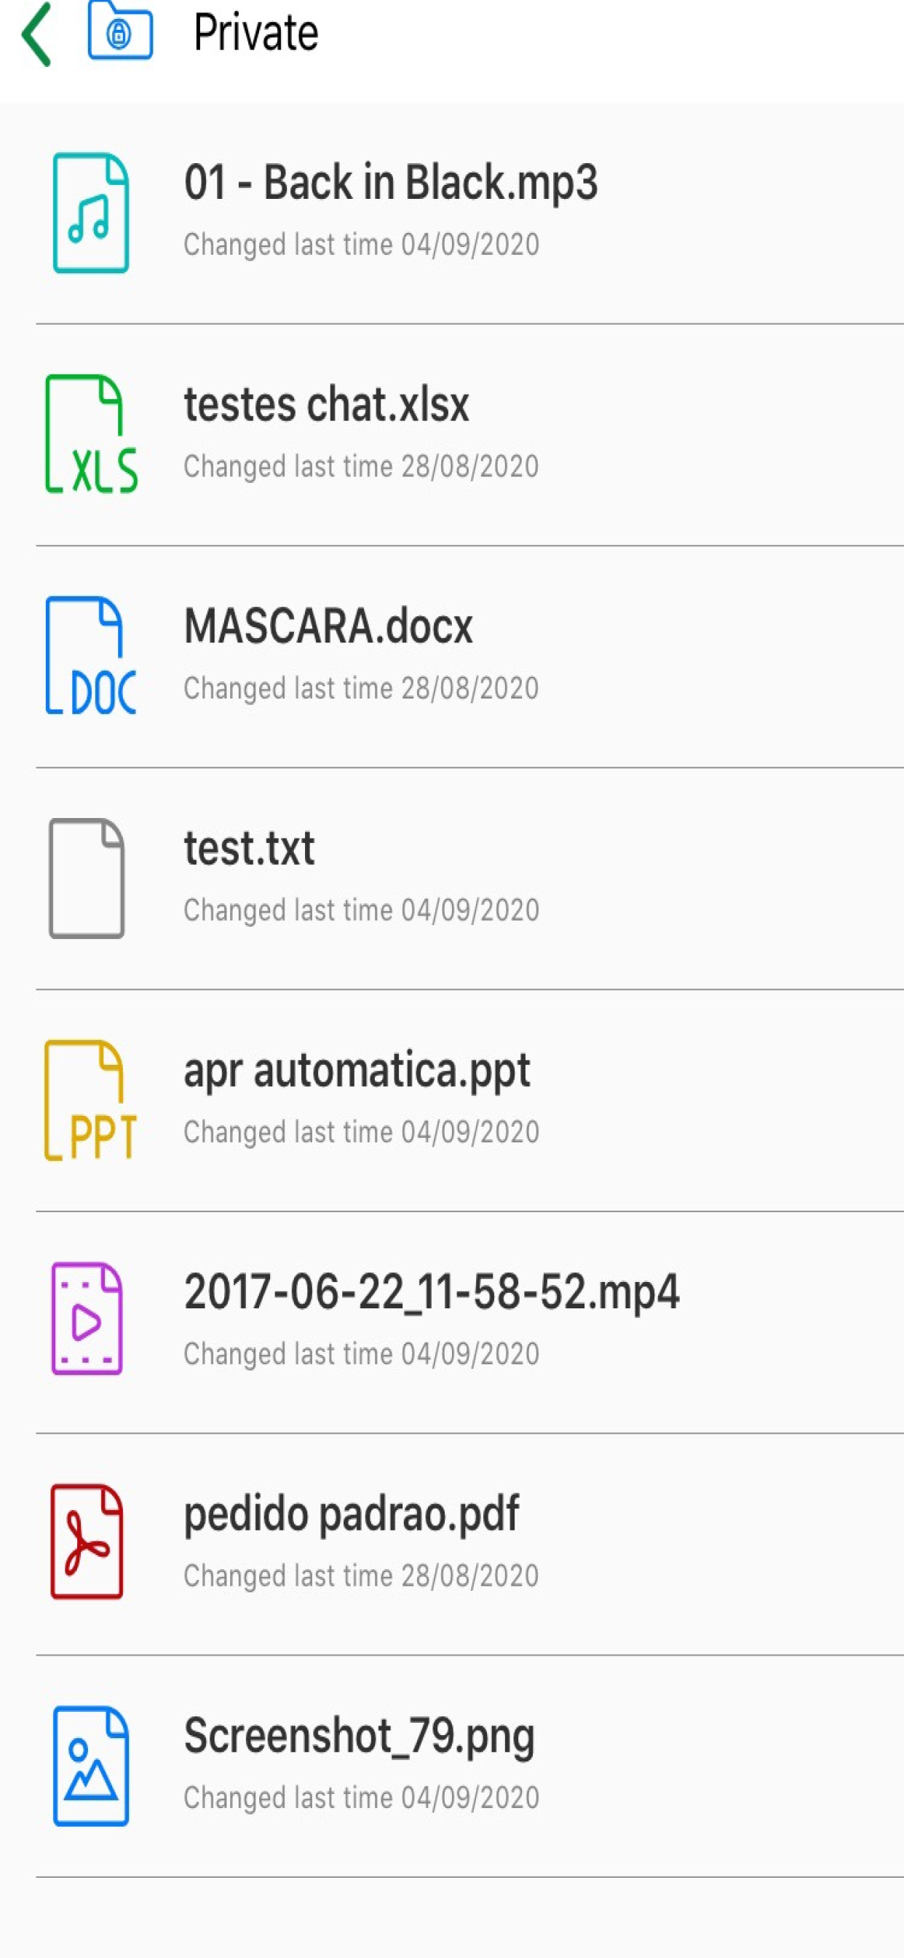Tap the green back arrow

(36, 34)
